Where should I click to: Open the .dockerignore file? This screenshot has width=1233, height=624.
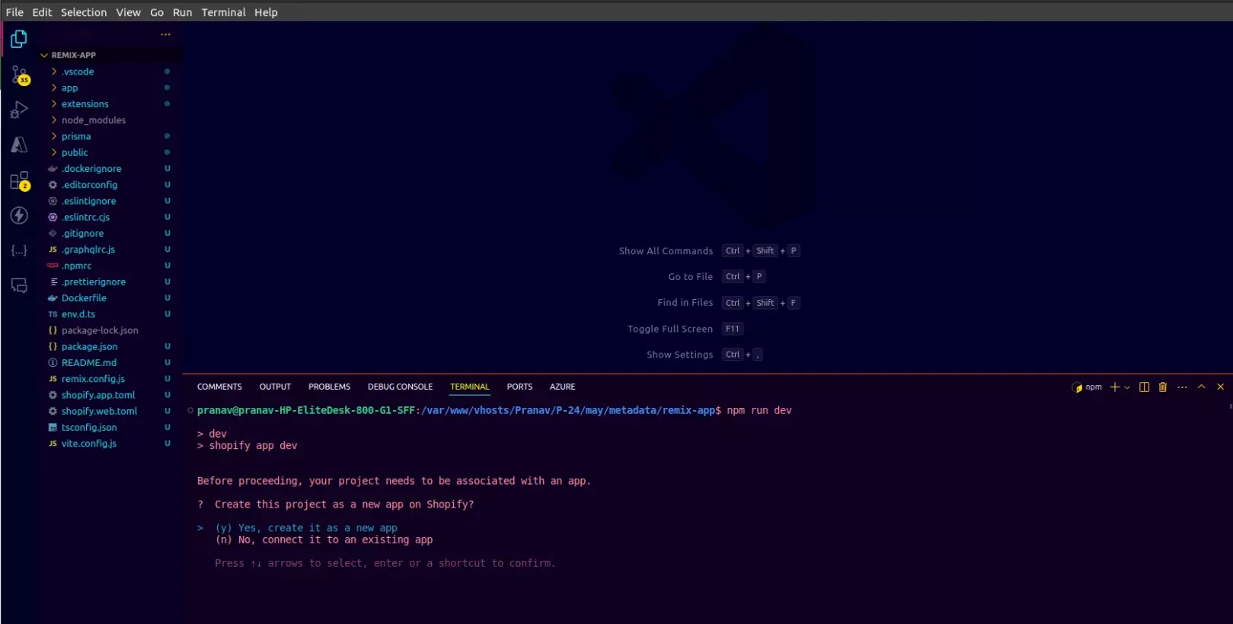pyautogui.click(x=91, y=169)
